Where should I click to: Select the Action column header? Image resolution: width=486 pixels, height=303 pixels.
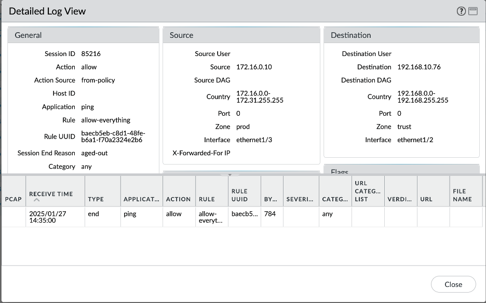[179, 191]
